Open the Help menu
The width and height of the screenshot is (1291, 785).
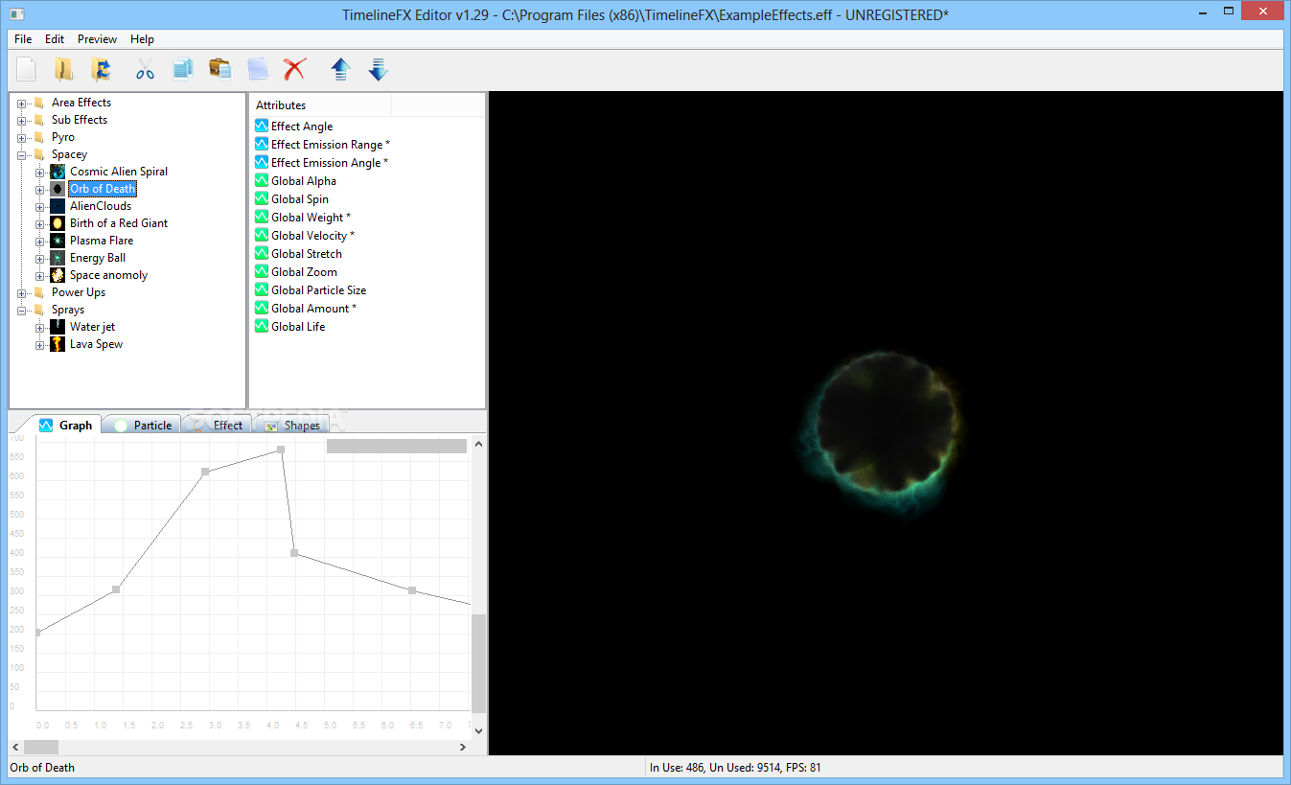coord(142,39)
